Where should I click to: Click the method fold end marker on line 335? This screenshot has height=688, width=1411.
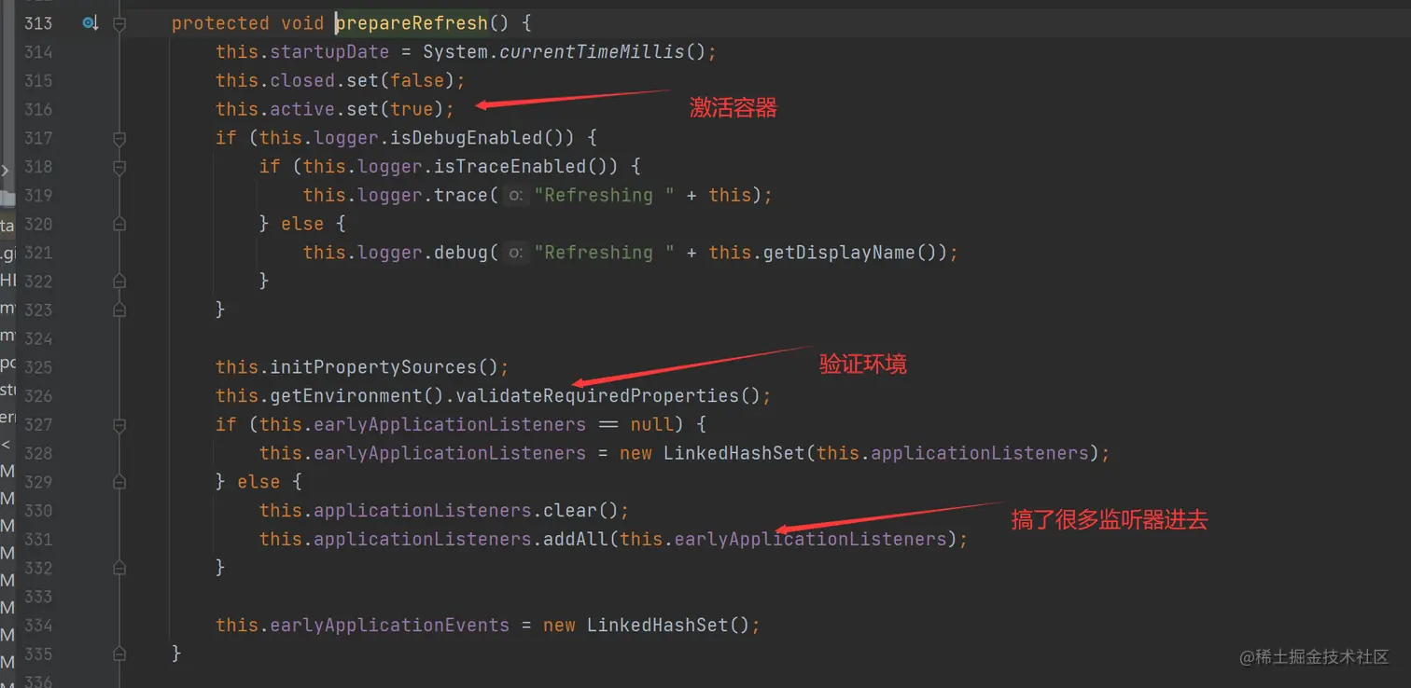(x=119, y=654)
